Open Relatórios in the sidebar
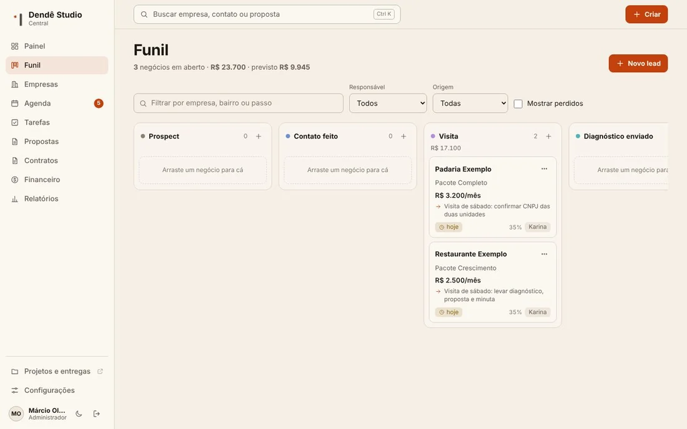Viewport: 687px width, 429px height. click(57, 198)
